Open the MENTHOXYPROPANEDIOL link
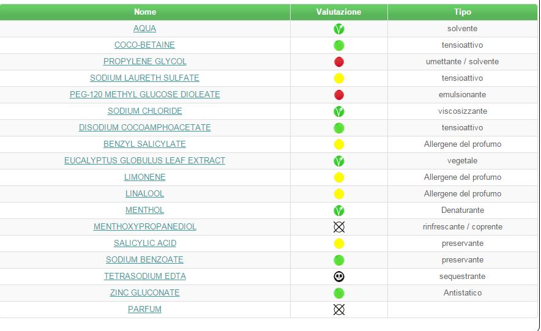Image resolution: width=541 pixels, height=331 pixels. tap(144, 227)
